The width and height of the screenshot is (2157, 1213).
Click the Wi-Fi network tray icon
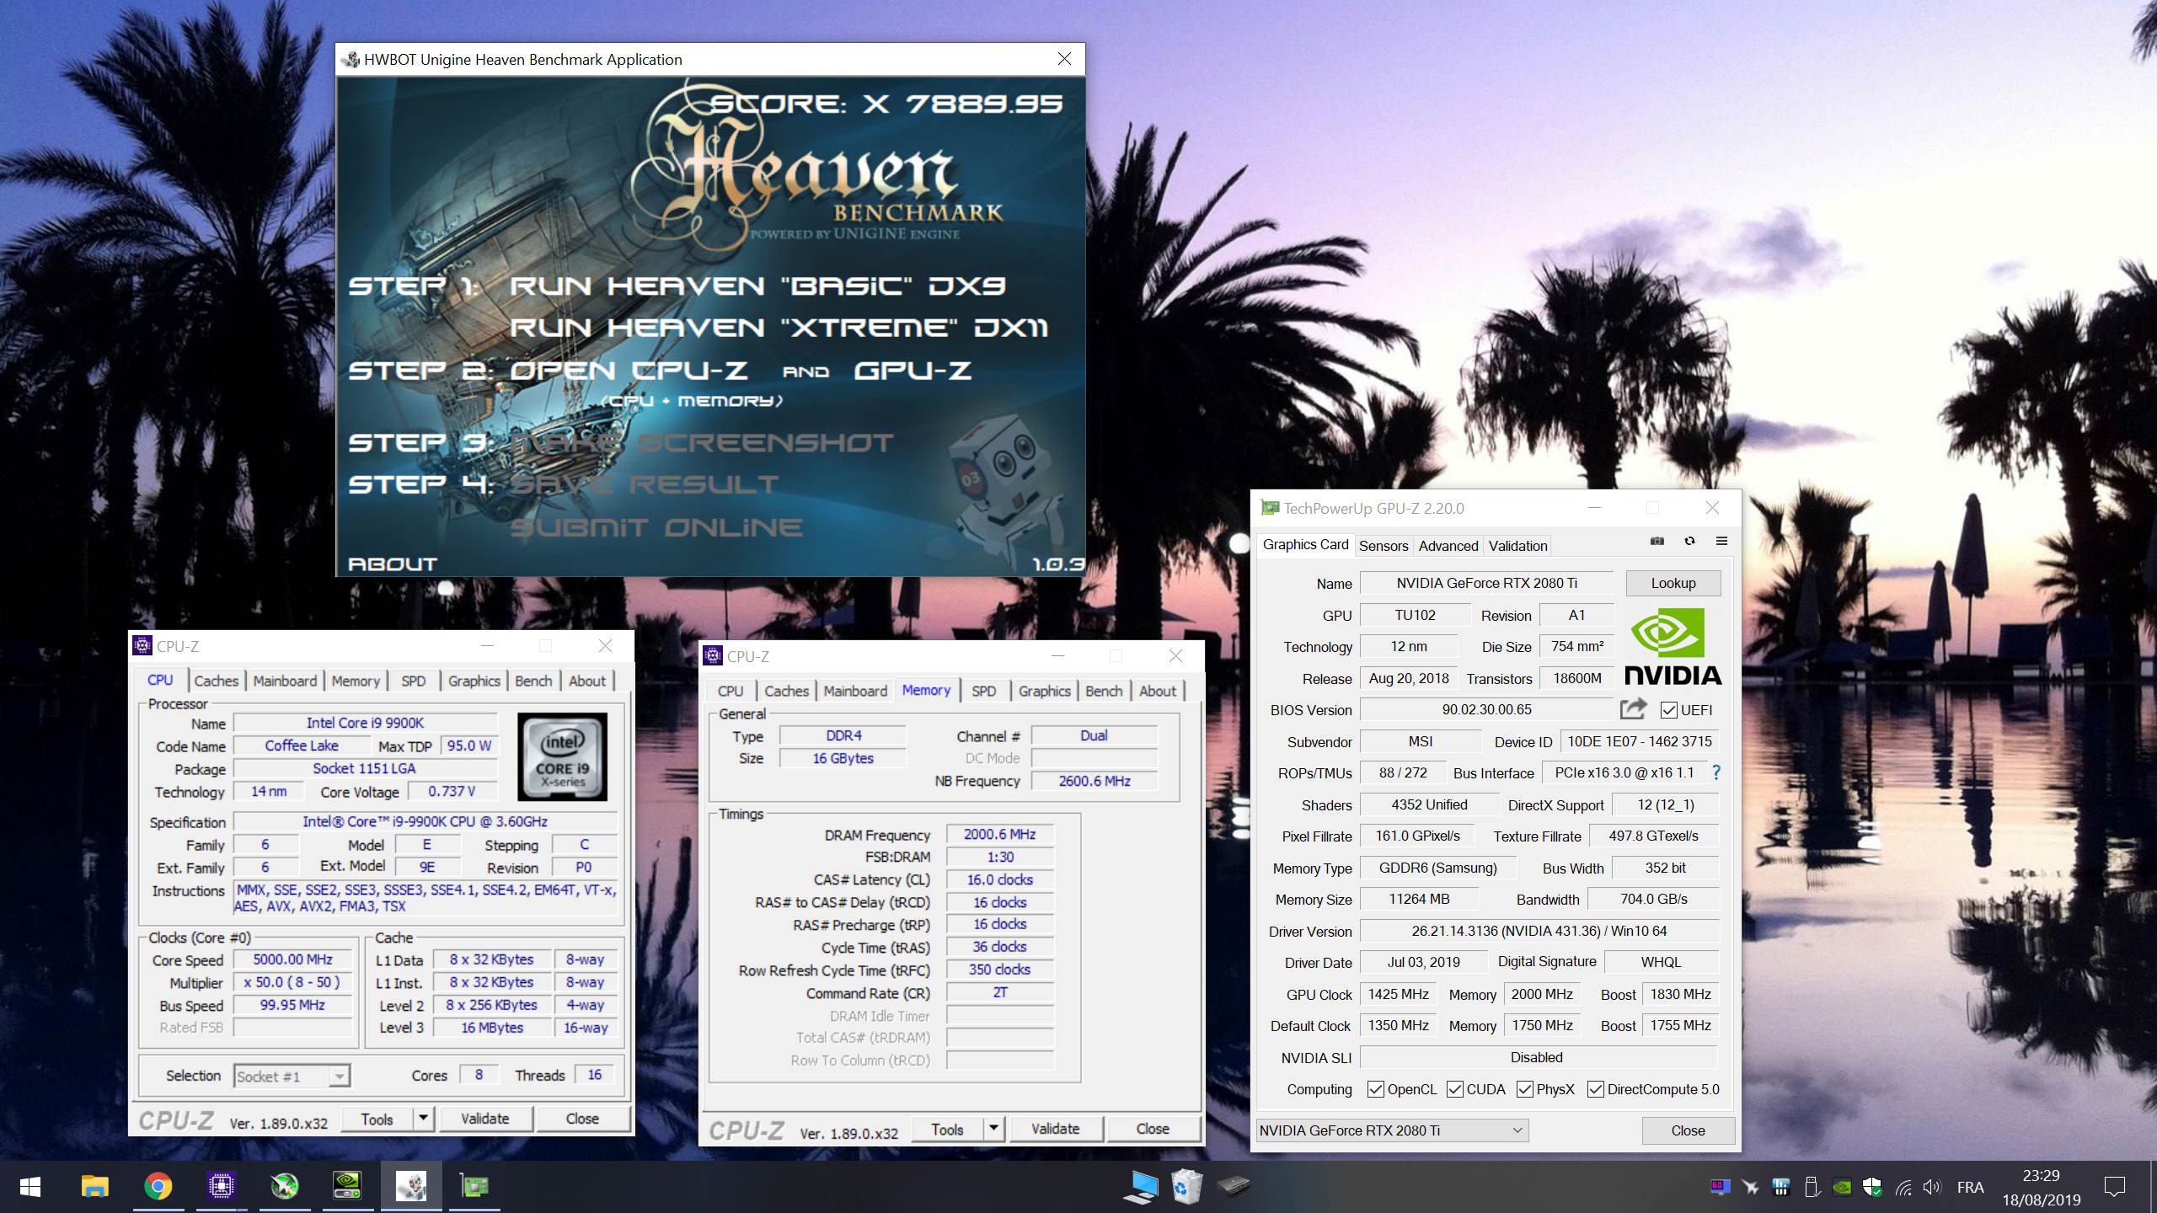(1903, 1188)
